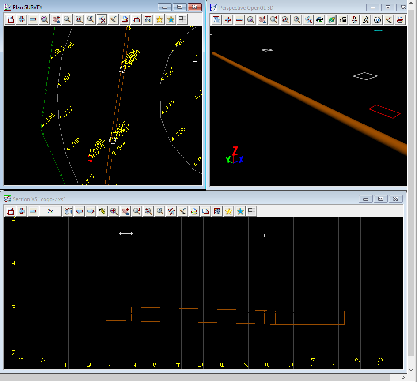
Task: Click the pan hand icon in Plan SURVEY toolbar
Action: (56, 19)
